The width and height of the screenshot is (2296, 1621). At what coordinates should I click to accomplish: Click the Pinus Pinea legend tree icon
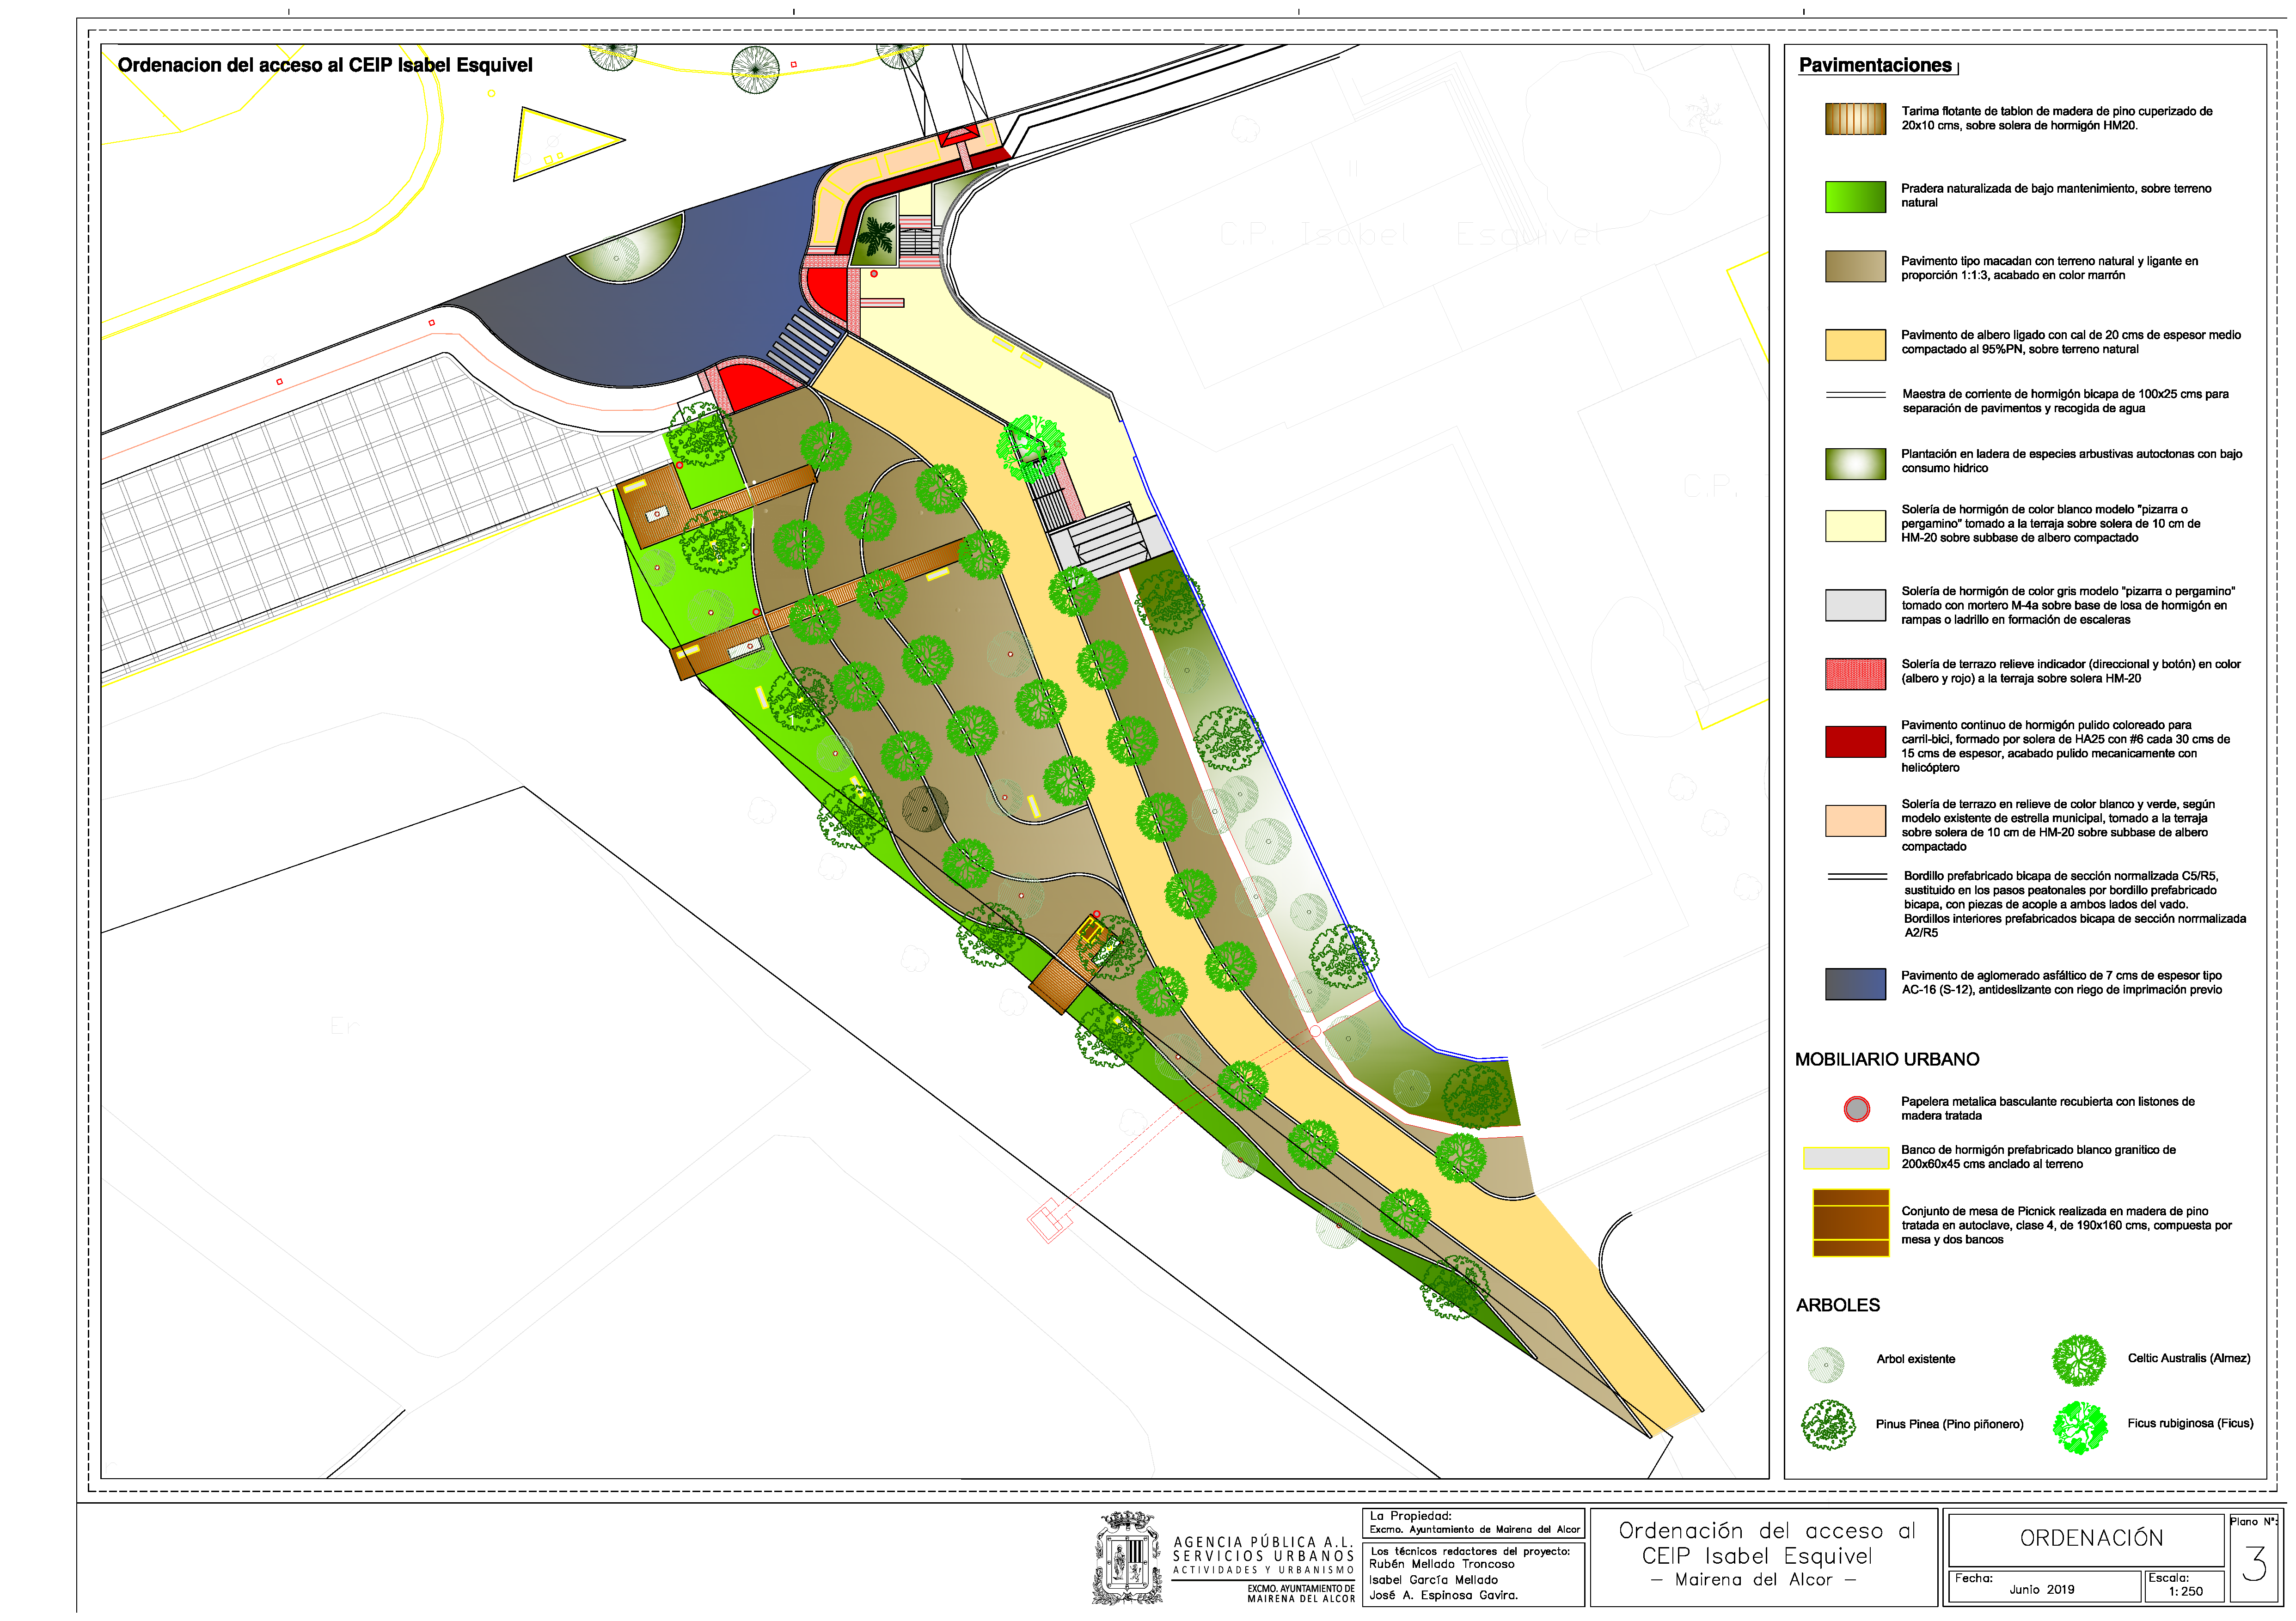point(1828,1425)
